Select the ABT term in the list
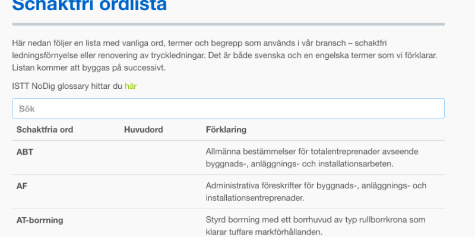Screen dimensions: 475x237 pos(25,152)
